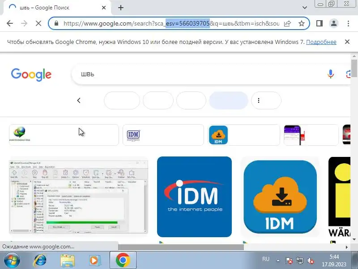Open Internet Download Manager window screenshot result

pyautogui.click(x=79, y=197)
